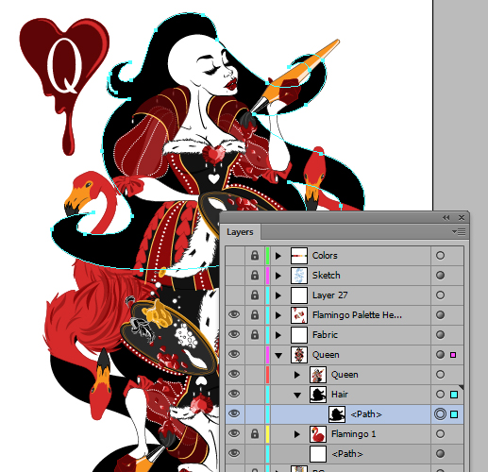Unlock Layer 27

[x=255, y=295]
